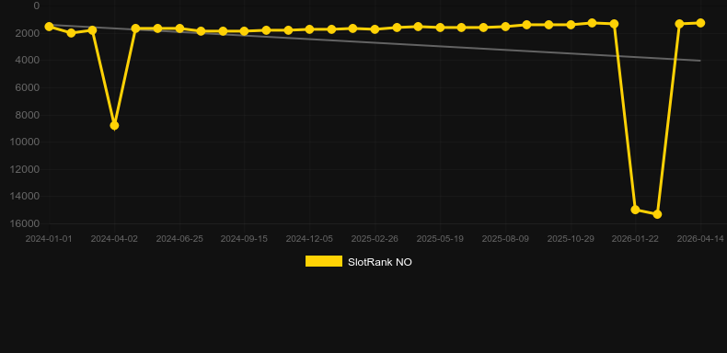Screen dimensions: 727x353
Task: Click the data point above 2024-09-15
Action: 245,31
